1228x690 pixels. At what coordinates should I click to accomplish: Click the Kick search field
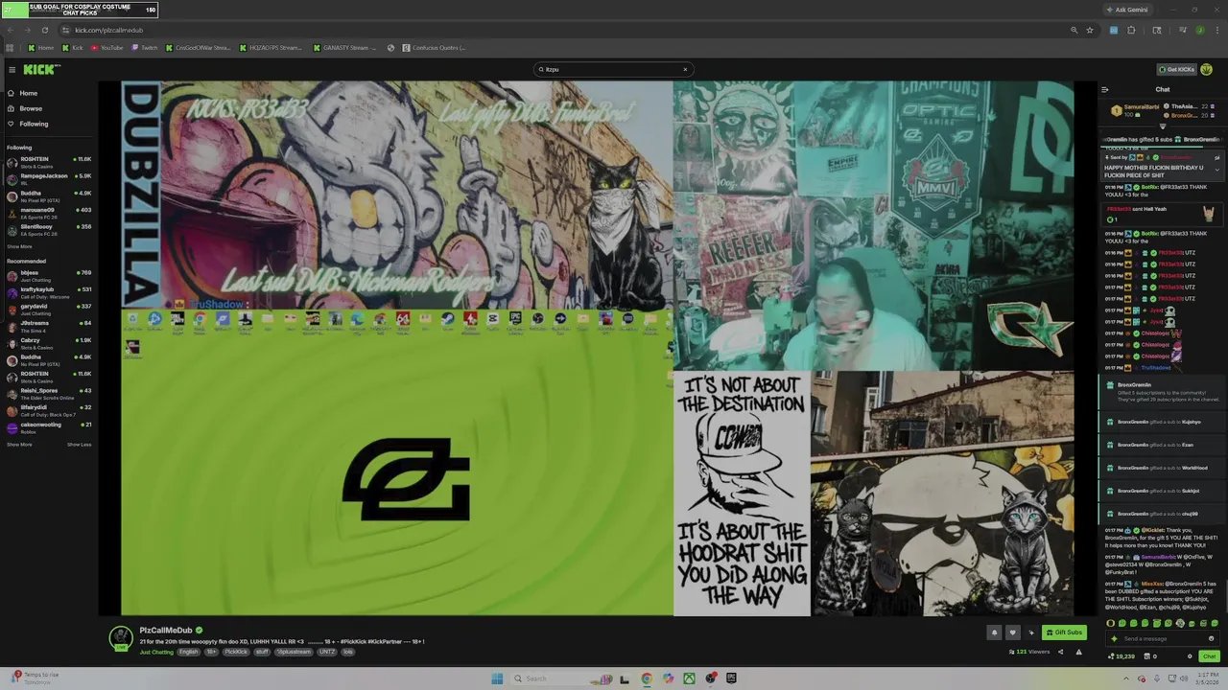click(612, 69)
